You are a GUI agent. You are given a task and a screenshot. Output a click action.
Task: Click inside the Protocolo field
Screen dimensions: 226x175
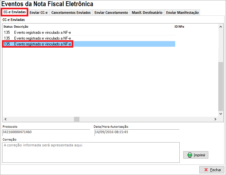[46, 132]
